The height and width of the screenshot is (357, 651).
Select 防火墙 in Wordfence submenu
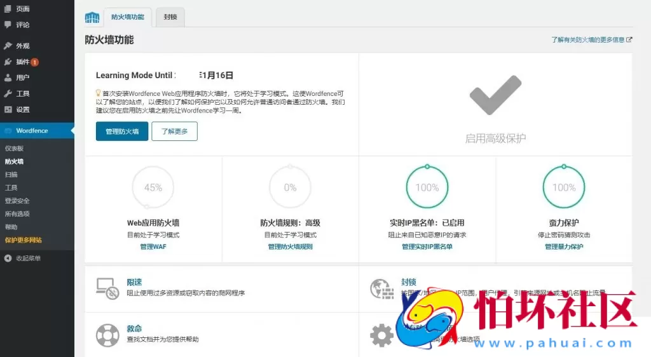(x=14, y=161)
